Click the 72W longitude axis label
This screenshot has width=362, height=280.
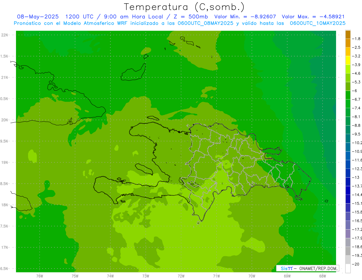[181, 276]
